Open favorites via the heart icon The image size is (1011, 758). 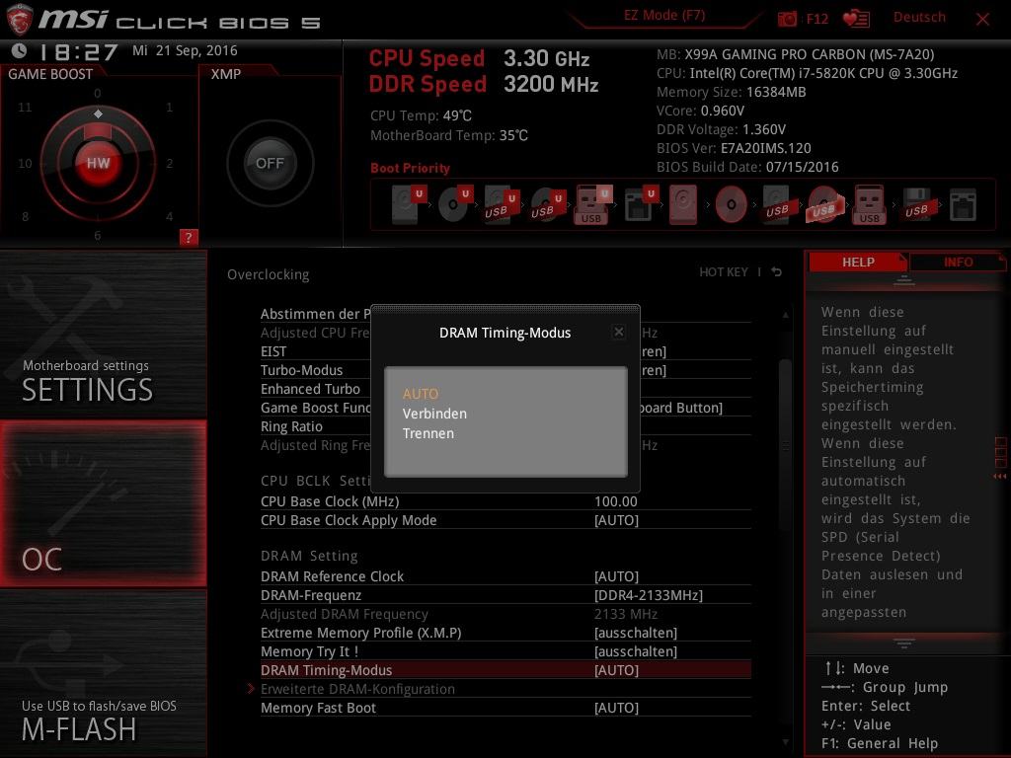pyautogui.click(x=856, y=19)
